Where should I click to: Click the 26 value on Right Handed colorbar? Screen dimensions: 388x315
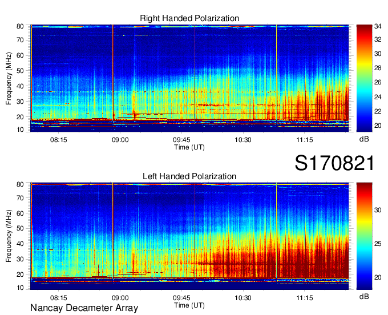pyautogui.click(x=378, y=82)
